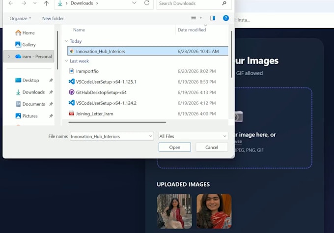Go forward with the right arrow
Image resolution: width=334 pixels, height=233 pixels.
pos(24,3)
